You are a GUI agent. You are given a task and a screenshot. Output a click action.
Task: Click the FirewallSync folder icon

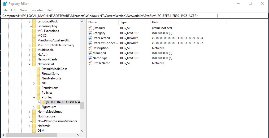38,74
